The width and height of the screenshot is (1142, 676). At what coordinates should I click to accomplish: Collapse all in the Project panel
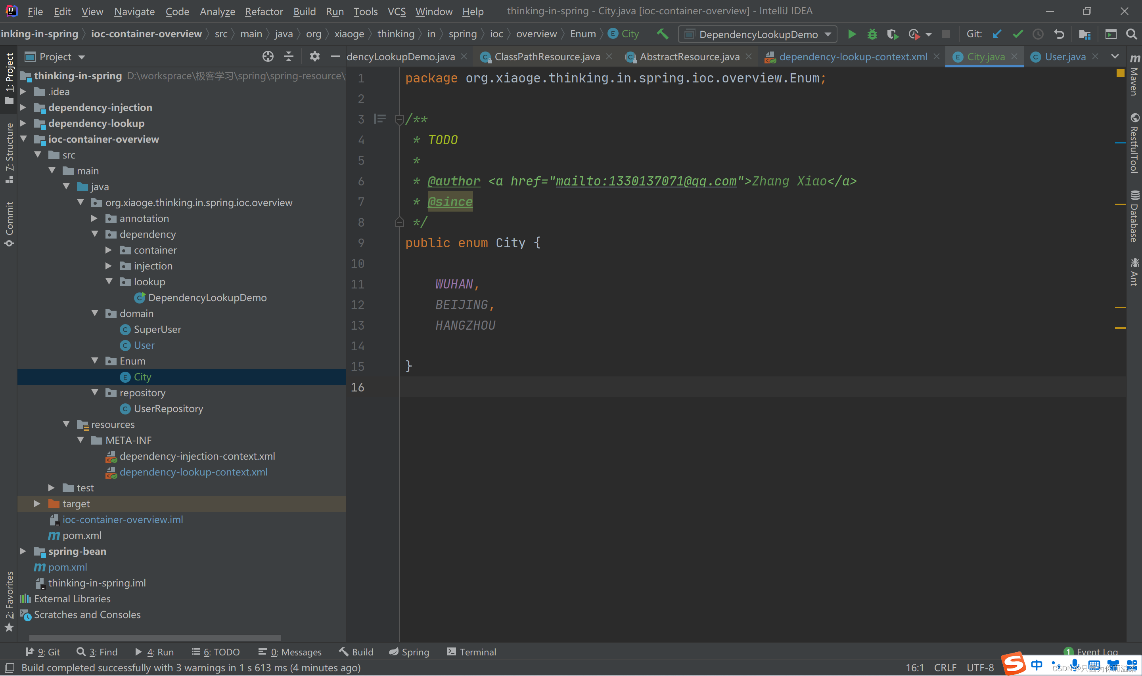pos(288,57)
